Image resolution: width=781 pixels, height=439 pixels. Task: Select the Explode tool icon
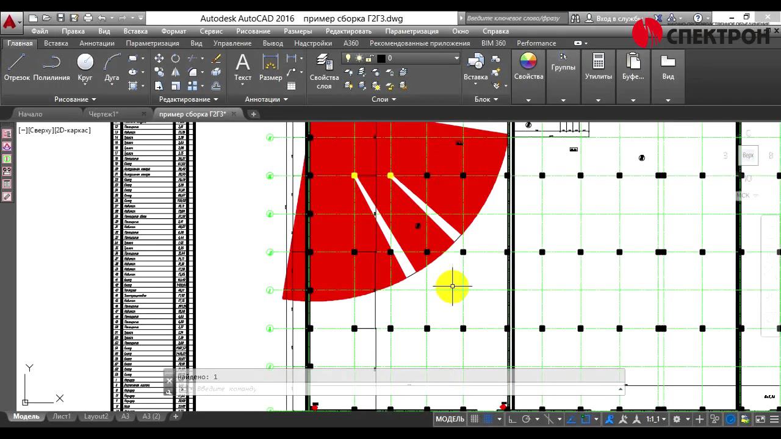(x=216, y=72)
